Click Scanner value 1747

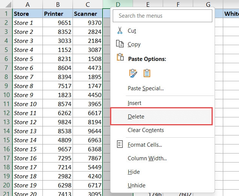[88, 86]
